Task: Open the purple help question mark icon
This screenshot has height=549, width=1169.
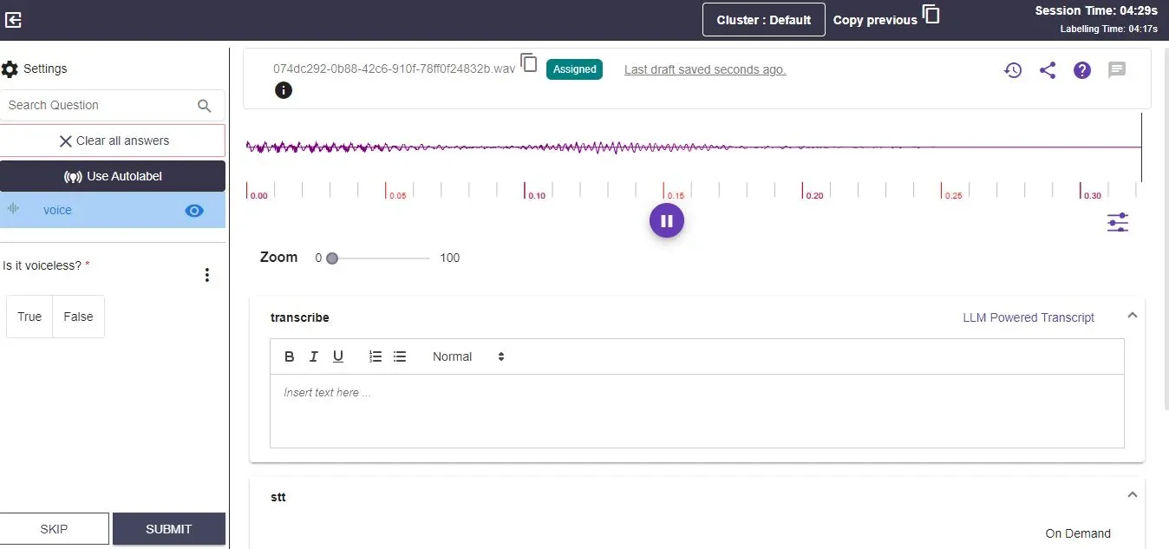Action: [x=1082, y=70]
